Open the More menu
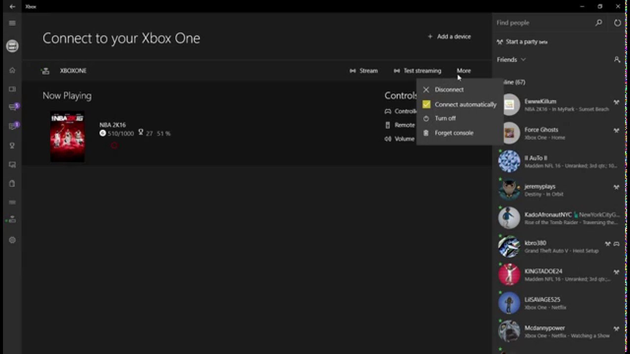 tap(464, 71)
